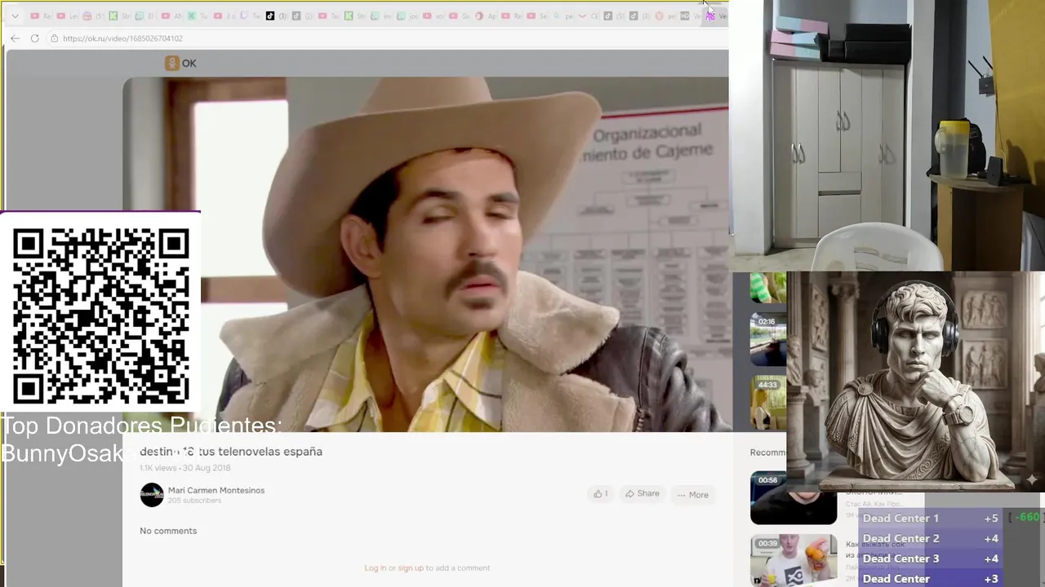
Task: Click the Log in link
Action: tap(376, 567)
